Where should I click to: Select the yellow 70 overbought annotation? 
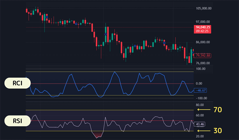[217, 110]
